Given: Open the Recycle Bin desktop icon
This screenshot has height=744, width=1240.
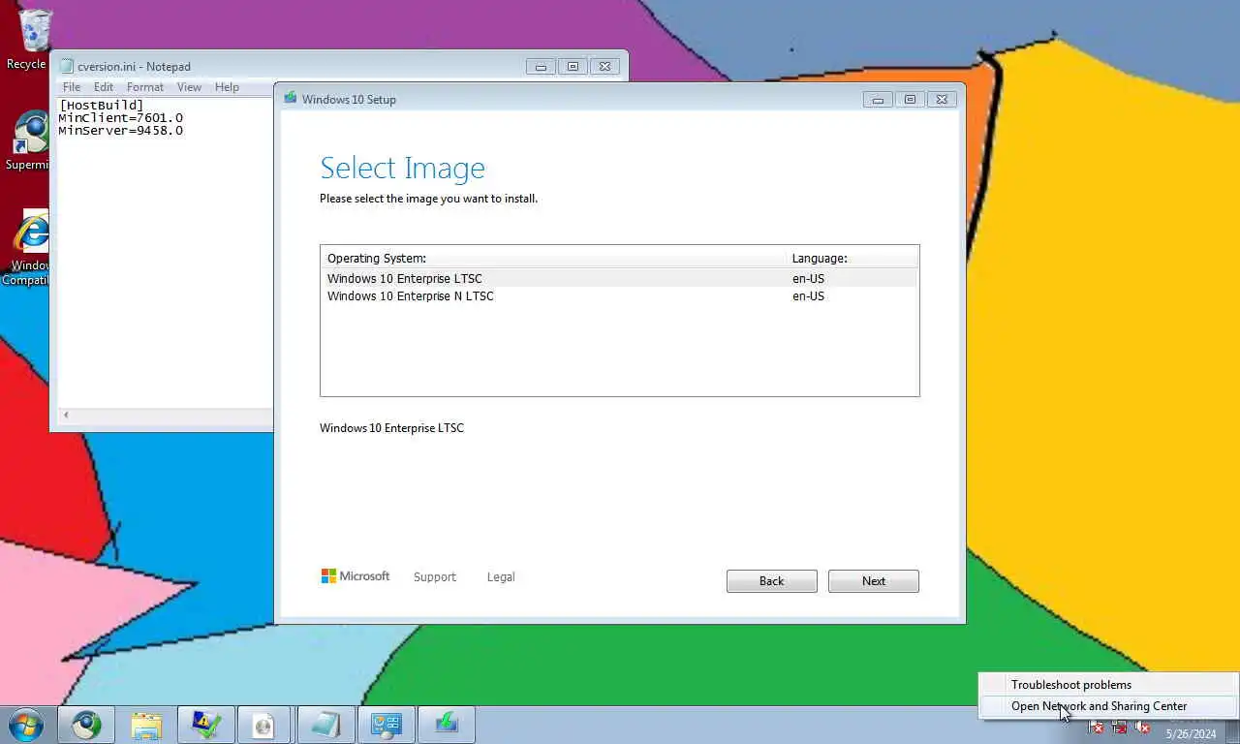Looking at the screenshot, I should (x=29, y=39).
